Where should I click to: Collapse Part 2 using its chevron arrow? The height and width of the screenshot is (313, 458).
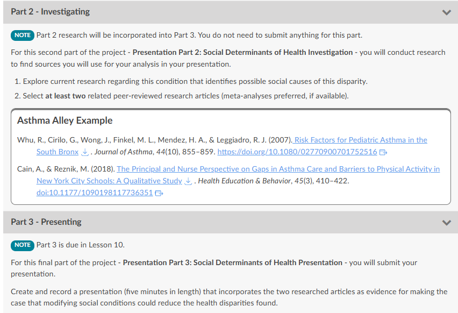[446, 12]
